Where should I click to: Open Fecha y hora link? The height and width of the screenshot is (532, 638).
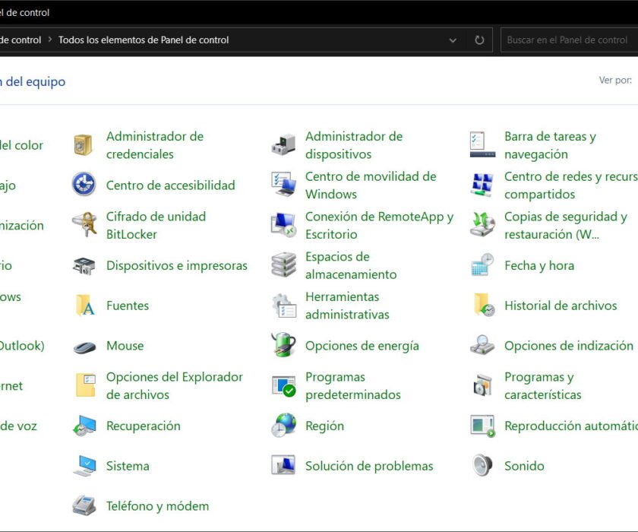click(x=539, y=265)
